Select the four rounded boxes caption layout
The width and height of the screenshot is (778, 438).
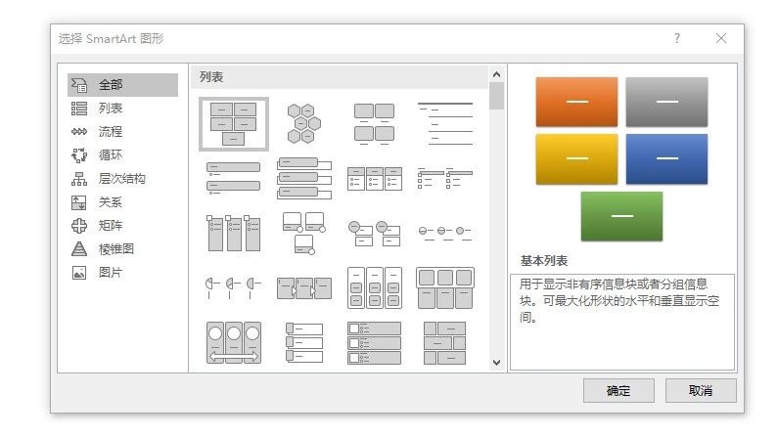[x=374, y=124]
